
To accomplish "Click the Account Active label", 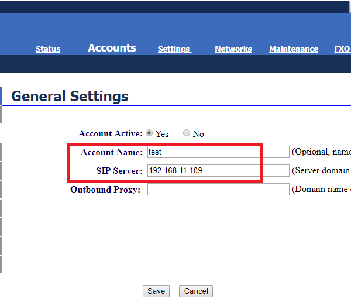I will click(111, 134).
